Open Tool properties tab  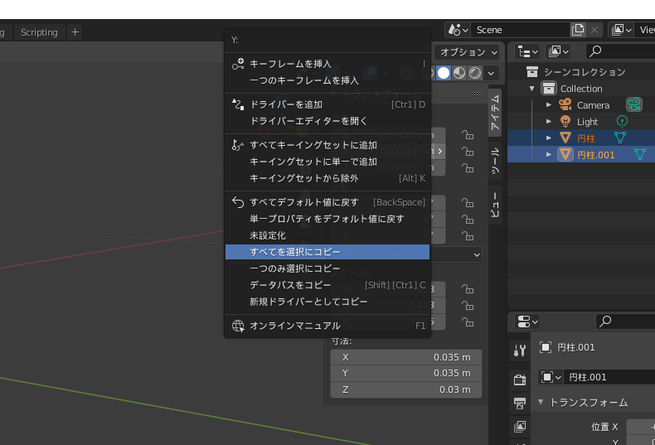(x=520, y=351)
